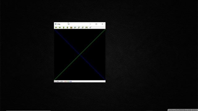Pan the image right with right arrow
The image size is (198, 111).
point(60,27)
